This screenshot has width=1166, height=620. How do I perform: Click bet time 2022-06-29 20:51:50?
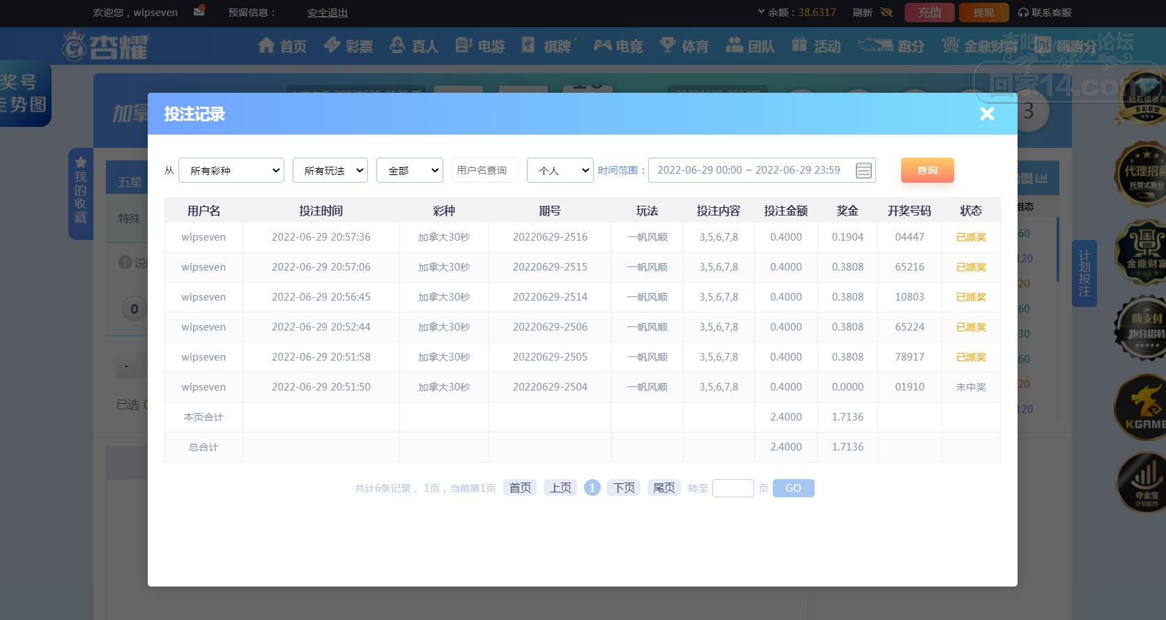[321, 387]
